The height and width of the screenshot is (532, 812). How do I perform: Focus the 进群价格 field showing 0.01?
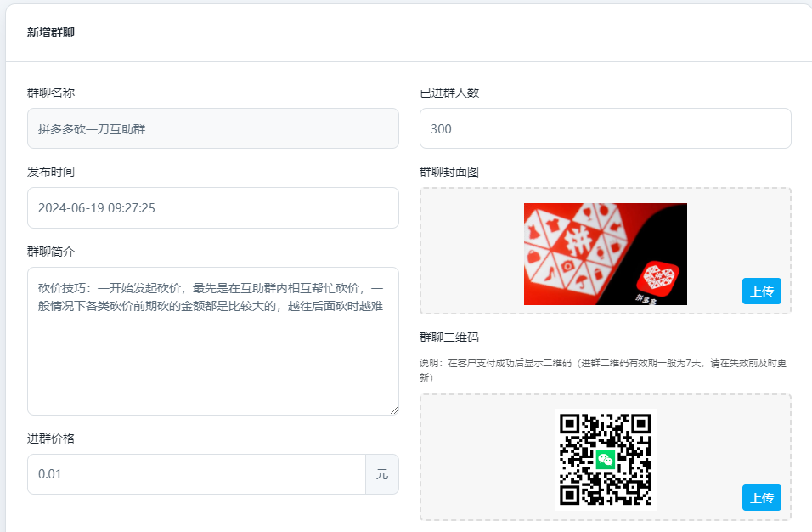pos(196,474)
